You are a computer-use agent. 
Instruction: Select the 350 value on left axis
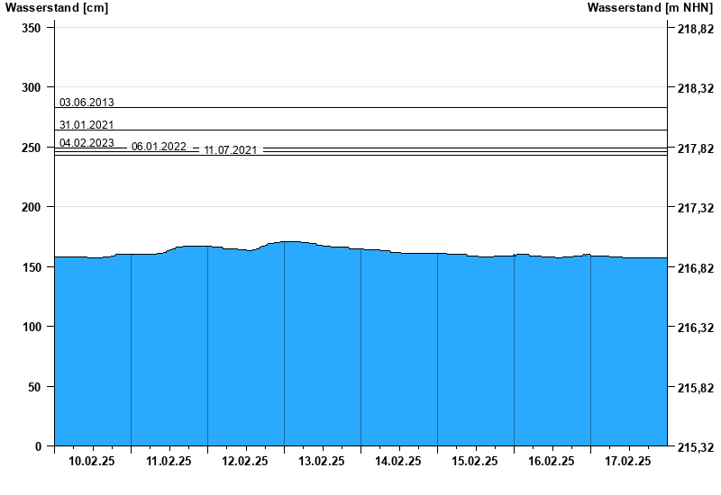coord(32,28)
